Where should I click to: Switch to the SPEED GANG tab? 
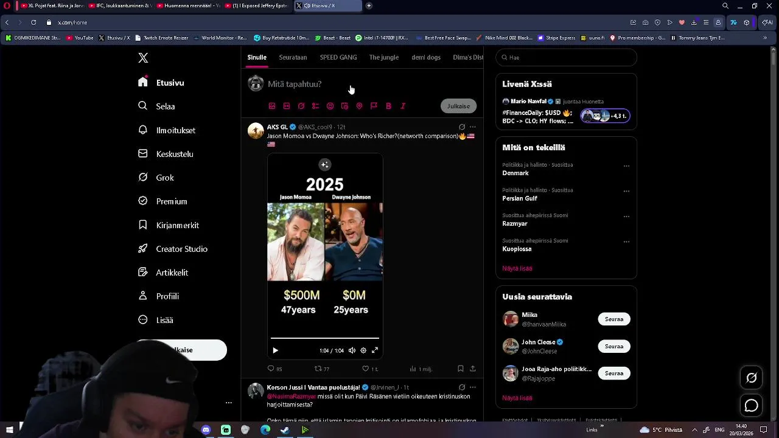(338, 57)
